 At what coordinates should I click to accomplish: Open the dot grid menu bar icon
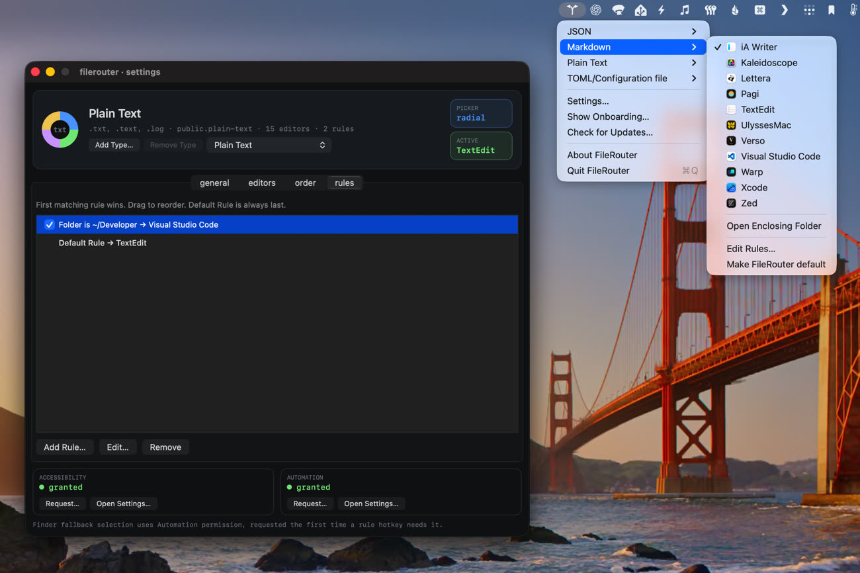tap(809, 10)
